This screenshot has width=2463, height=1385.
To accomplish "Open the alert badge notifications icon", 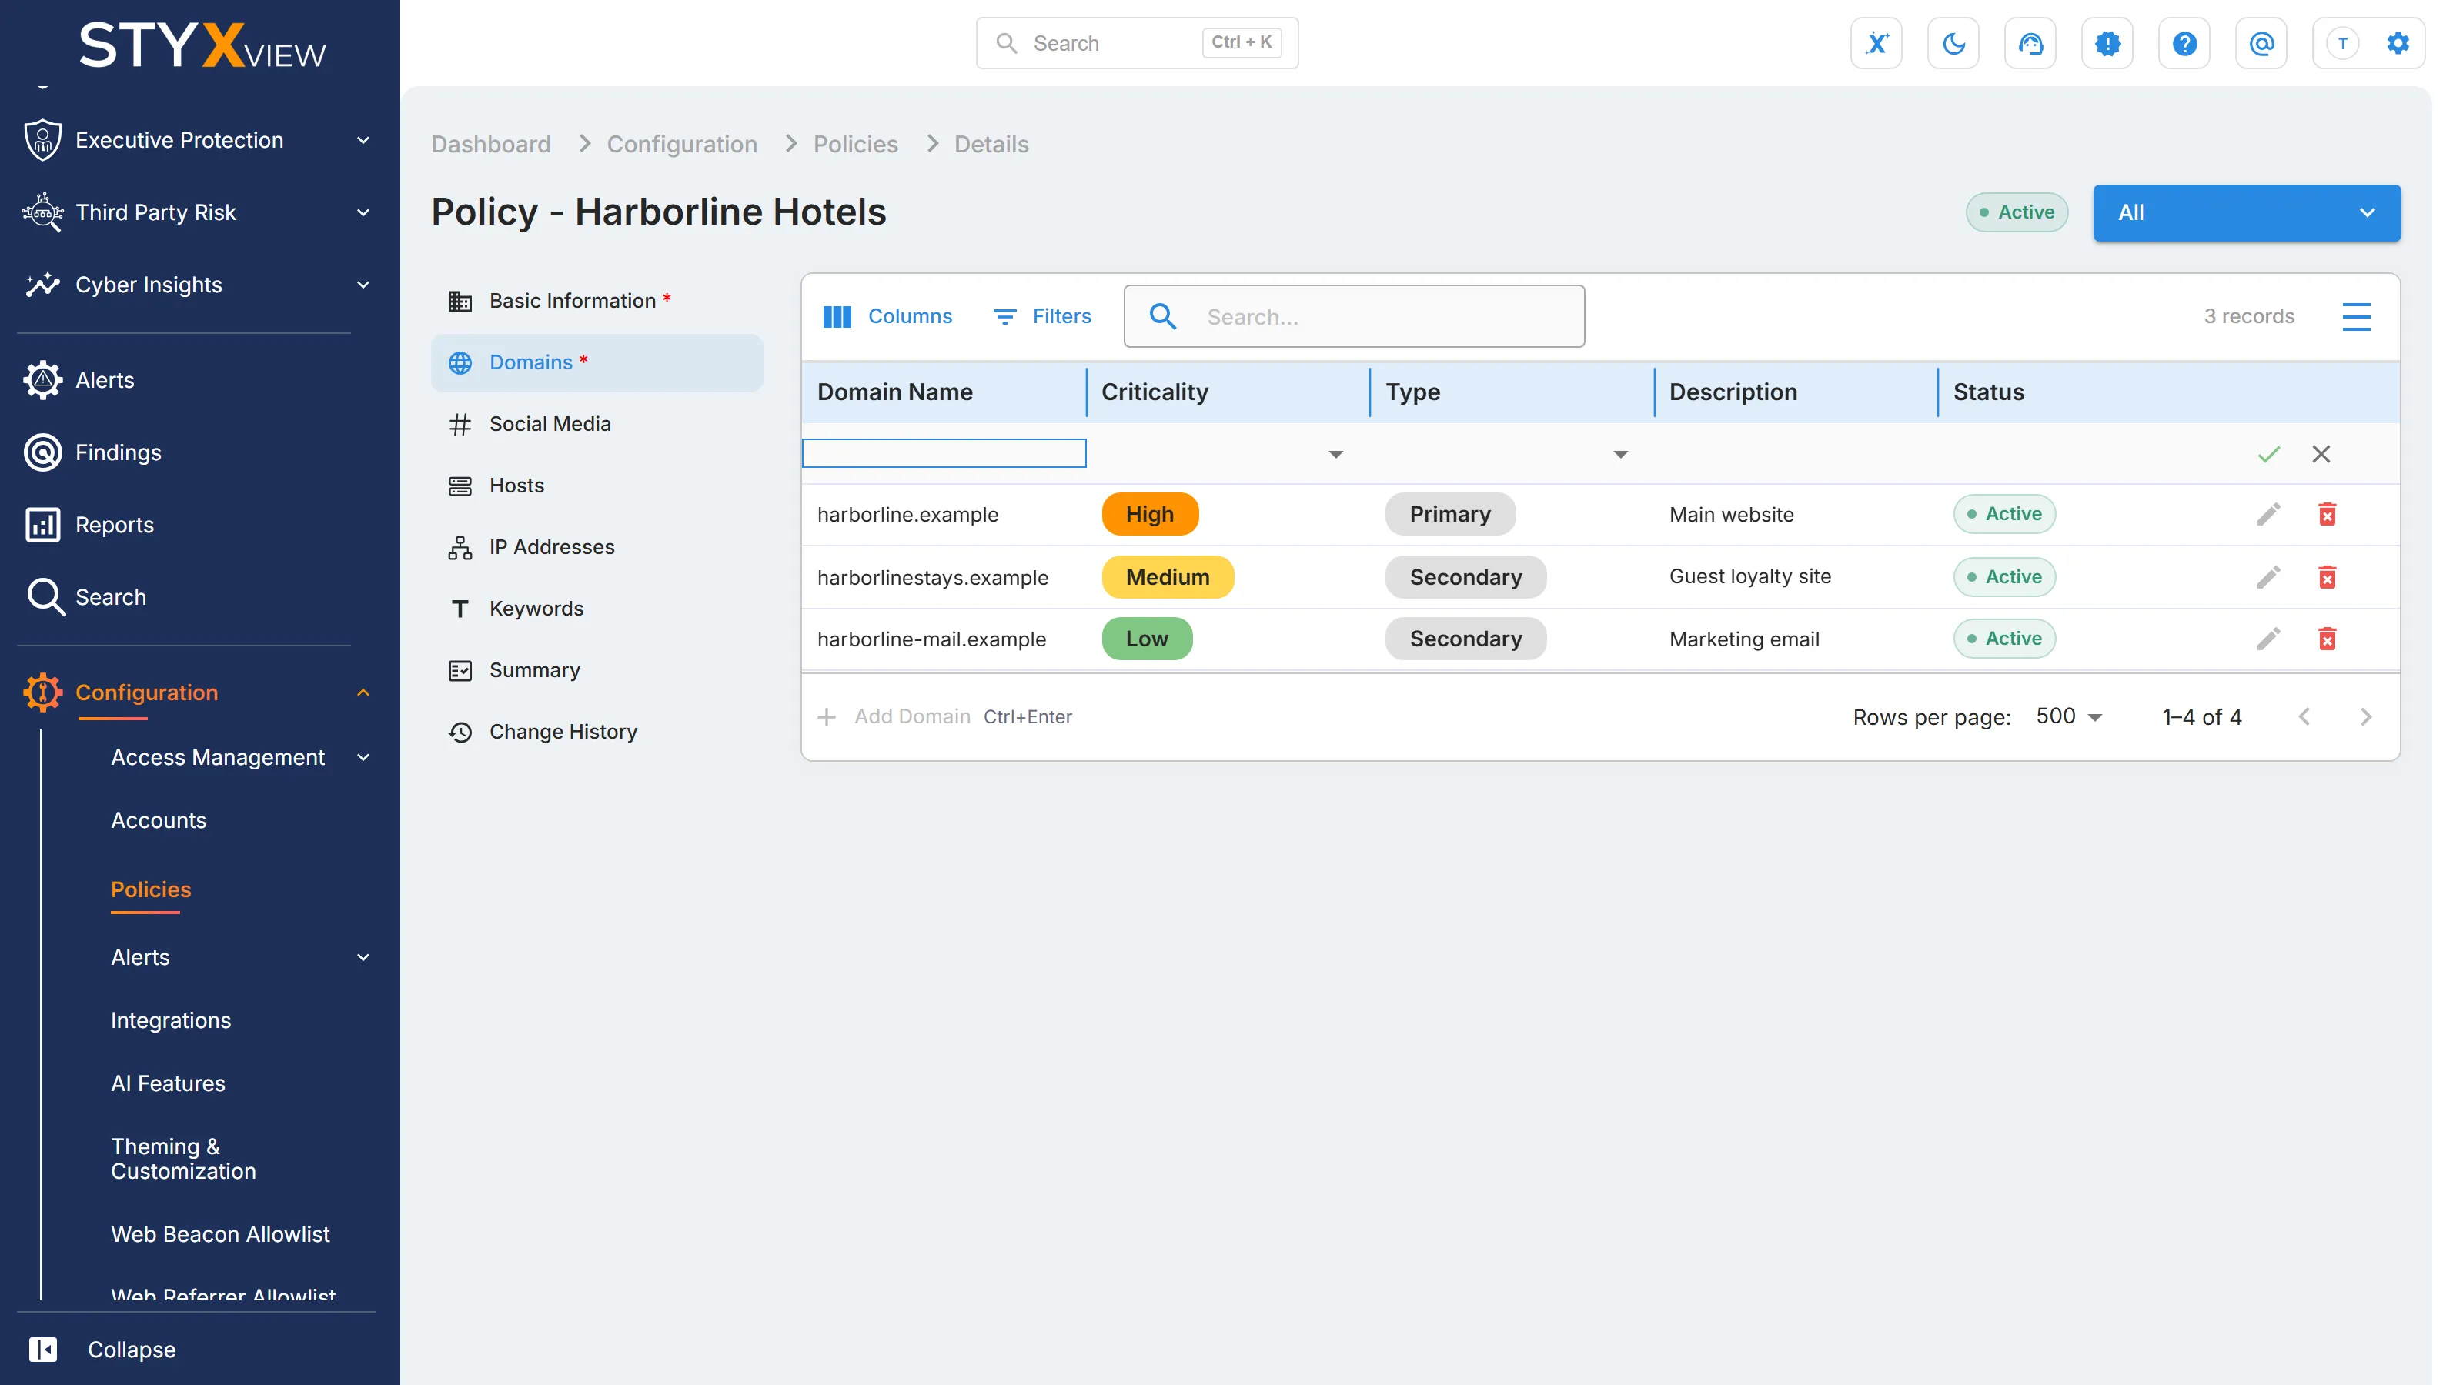I will click(2107, 43).
